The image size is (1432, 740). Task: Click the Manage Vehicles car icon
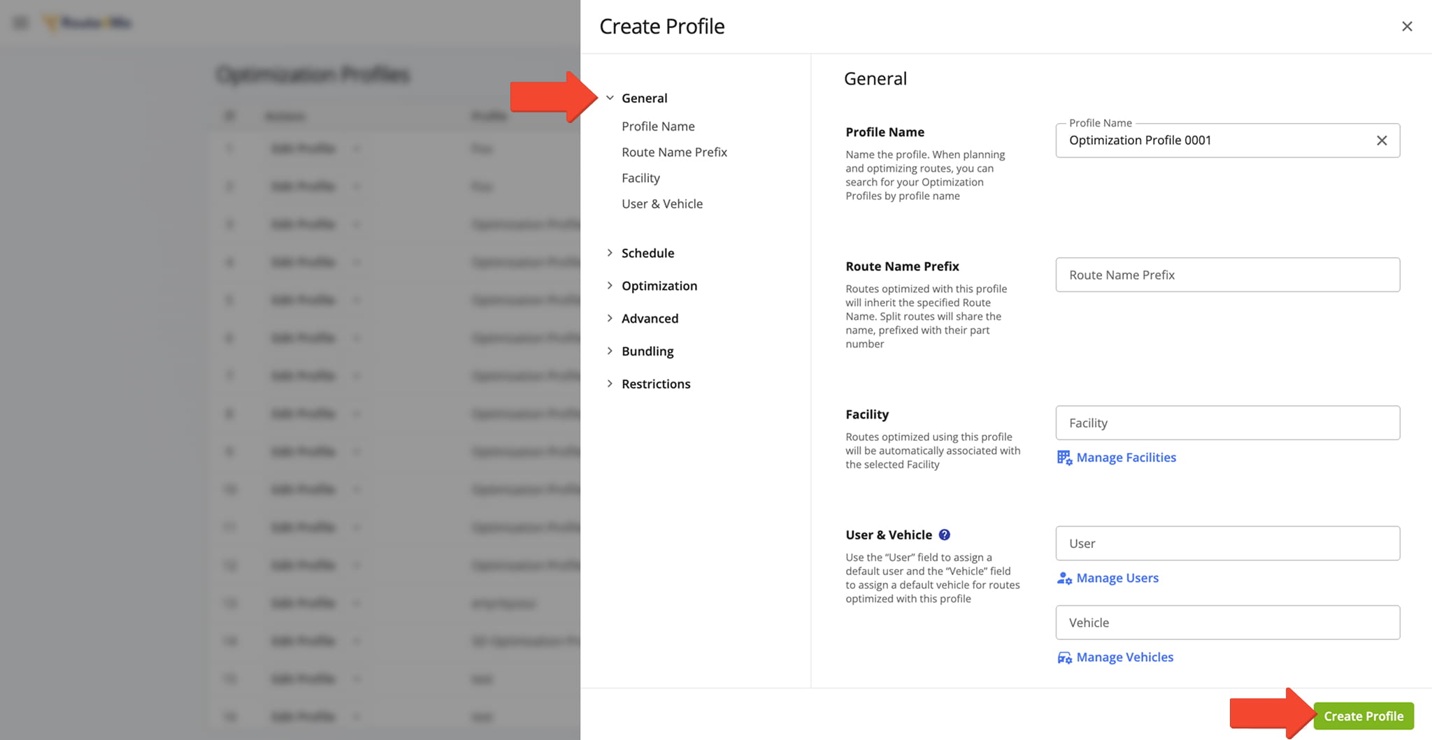[x=1064, y=658]
